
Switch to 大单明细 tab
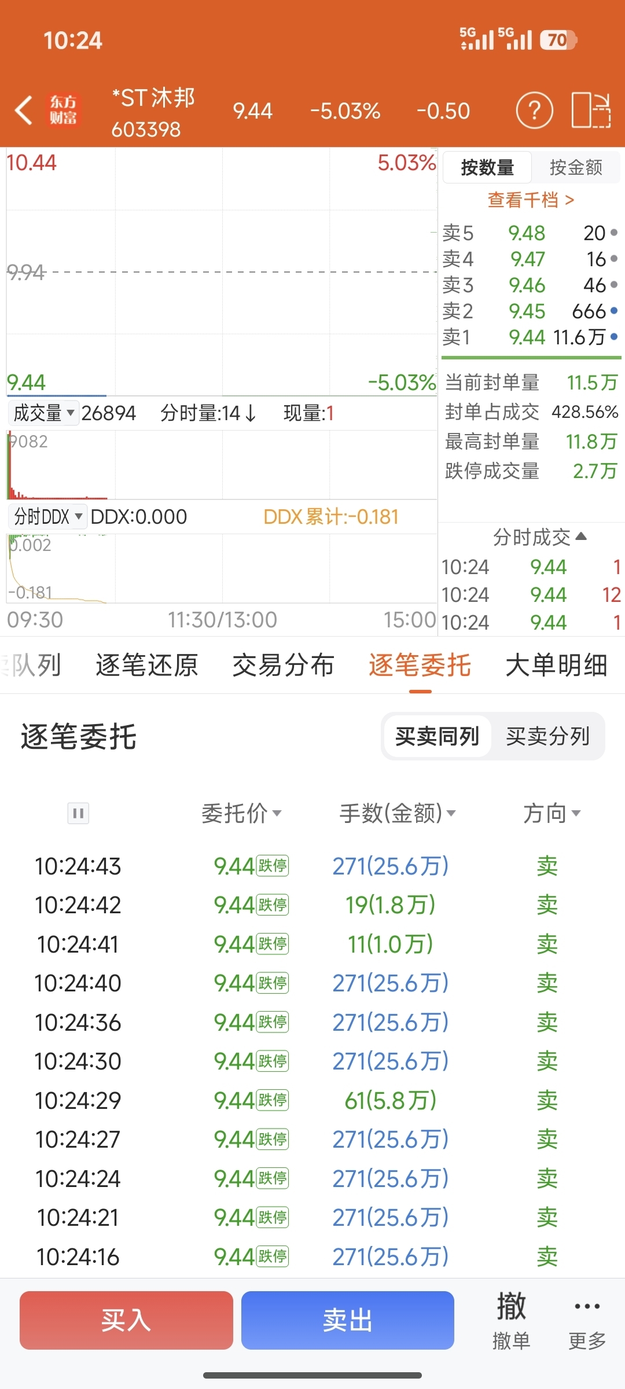click(556, 665)
